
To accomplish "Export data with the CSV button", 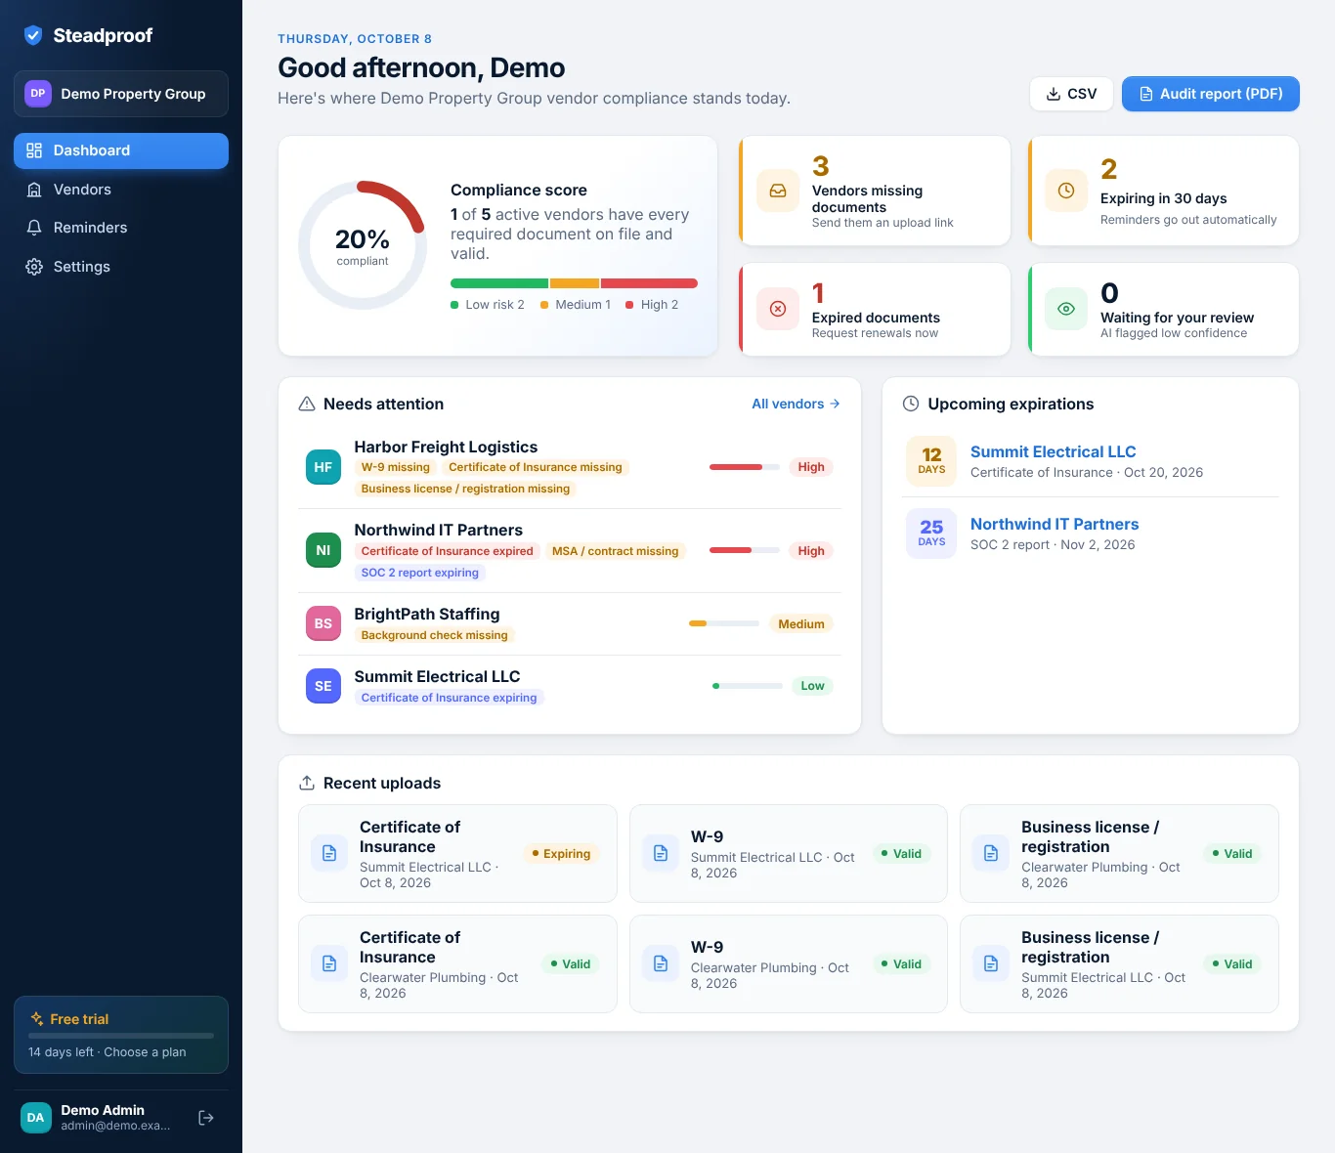I will (1071, 94).
